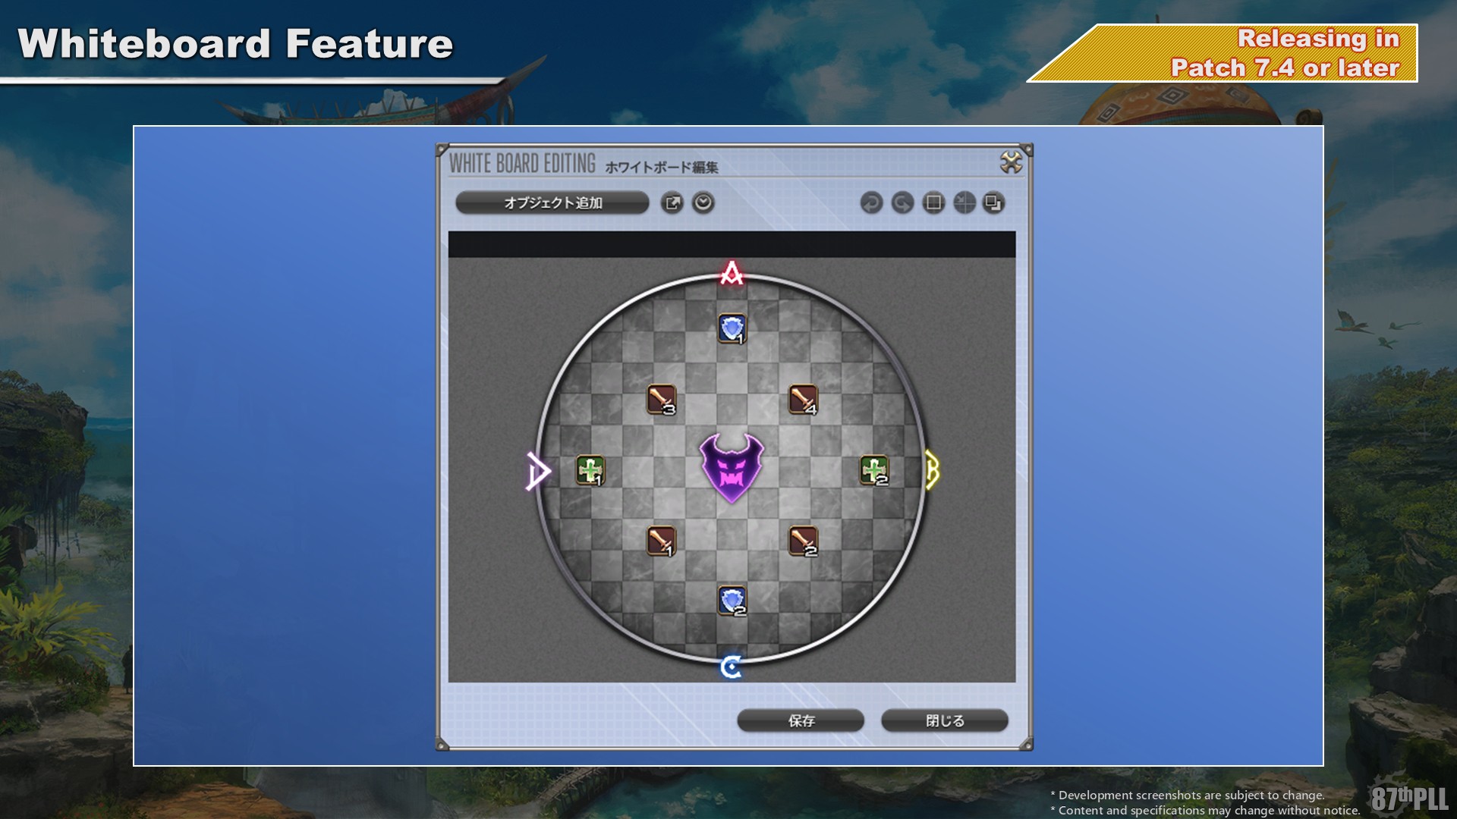Click the red waymark A marker

(x=732, y=273)
